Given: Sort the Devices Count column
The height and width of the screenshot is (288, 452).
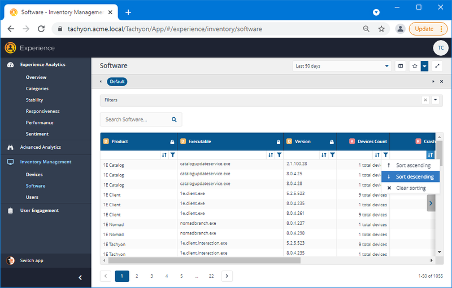Looking at the screenshot, I should click(377, 155).
